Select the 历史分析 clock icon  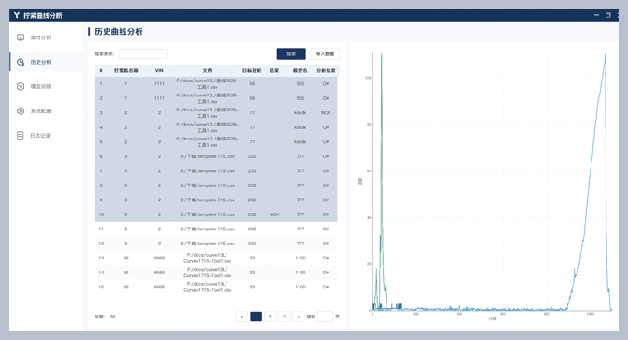coord(21,62)
